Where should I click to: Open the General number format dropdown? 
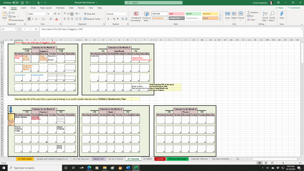click(x=127, y=14)
